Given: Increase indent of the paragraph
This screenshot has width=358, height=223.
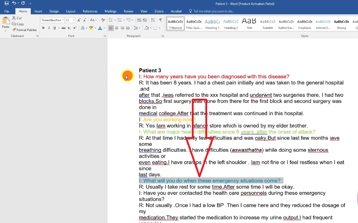Looking at the screenshot, I should pyautogui.click(x=145, y=20).
